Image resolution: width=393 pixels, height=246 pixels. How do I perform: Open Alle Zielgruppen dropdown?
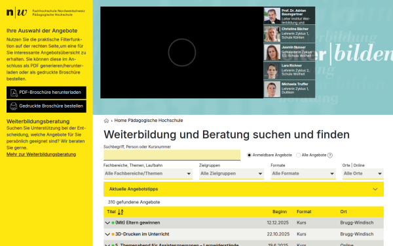[x=232, y=174]
